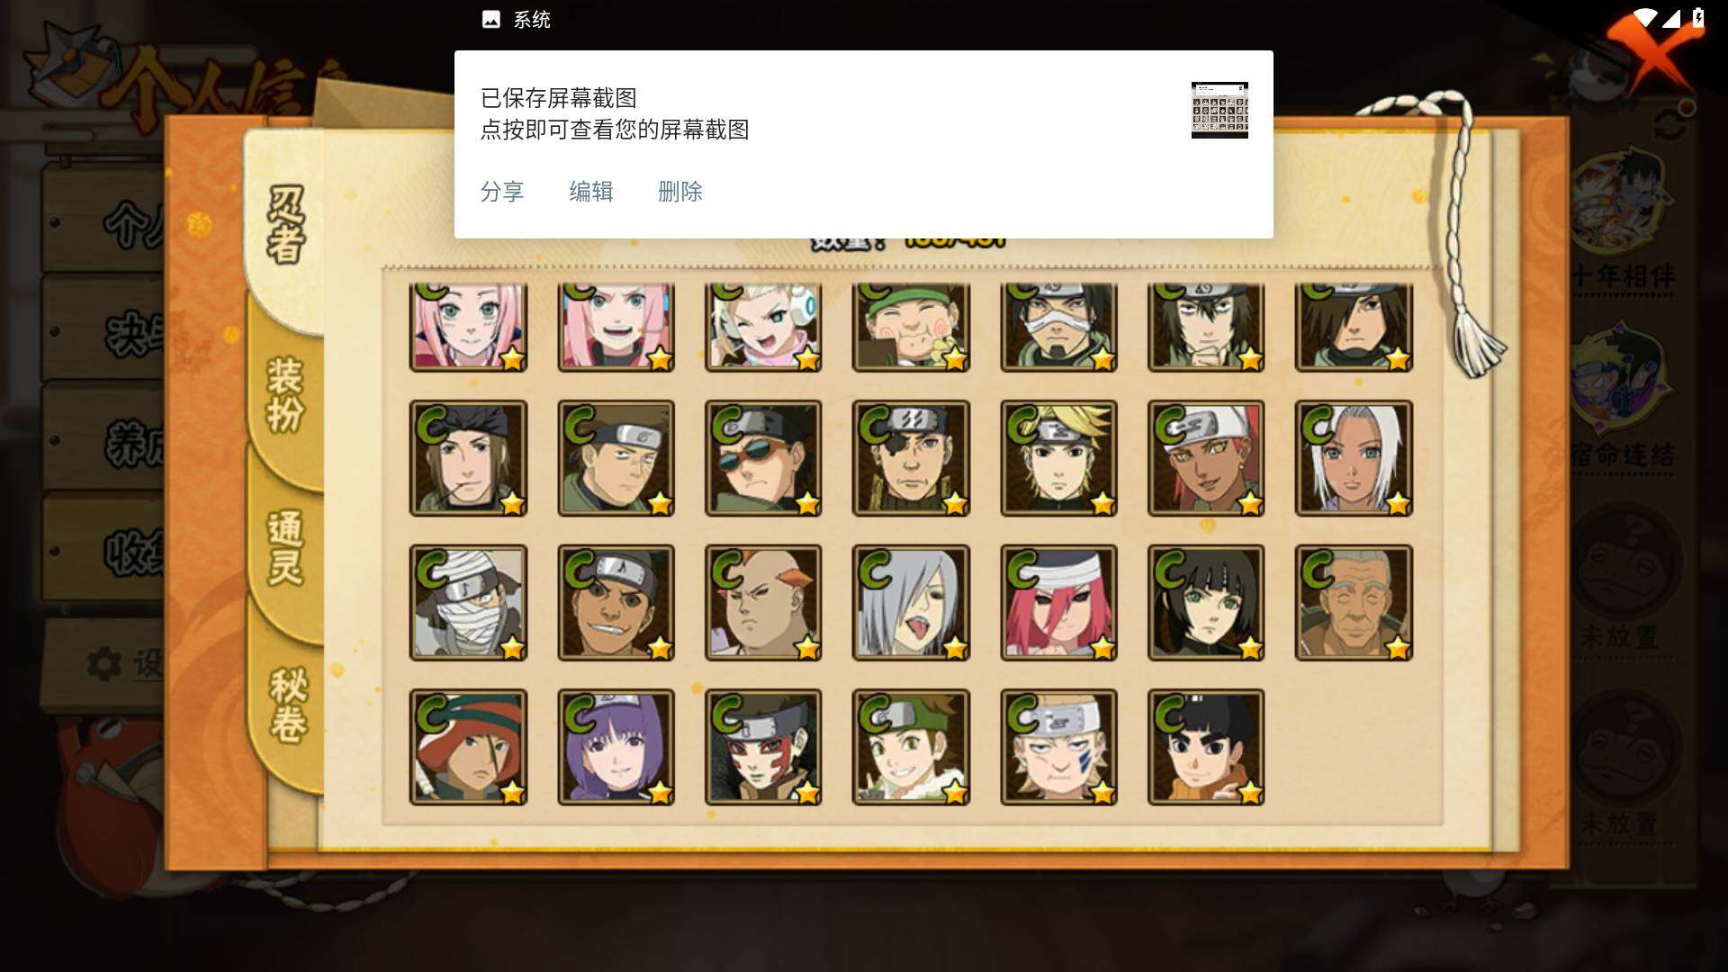Select the eye-patch ninja portrait

(911, 458)
